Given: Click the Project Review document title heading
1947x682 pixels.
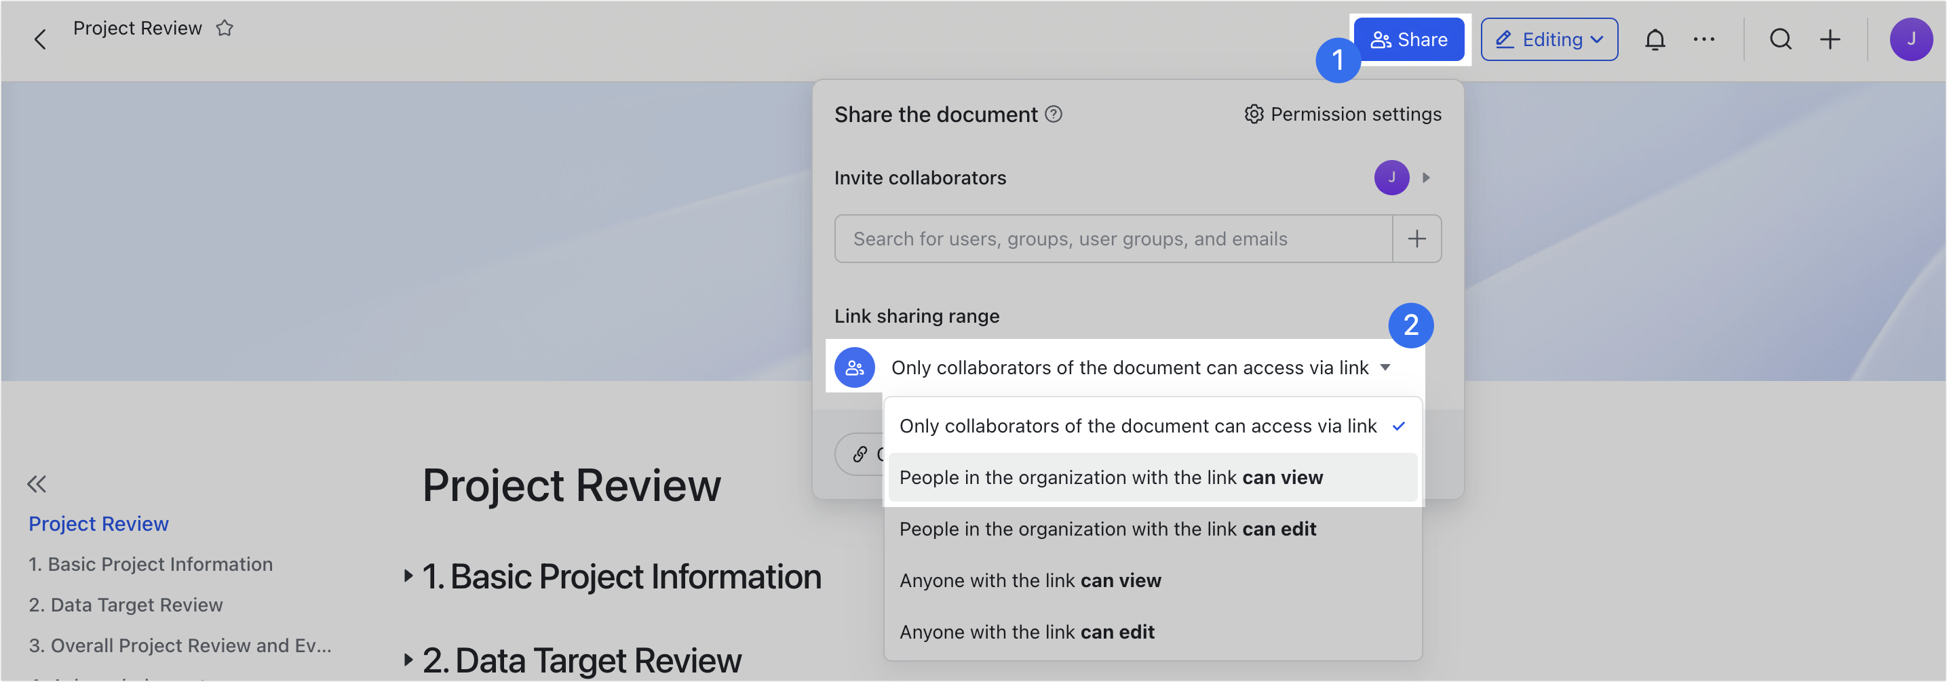Looking at the screenshot, I should [571, 485].
